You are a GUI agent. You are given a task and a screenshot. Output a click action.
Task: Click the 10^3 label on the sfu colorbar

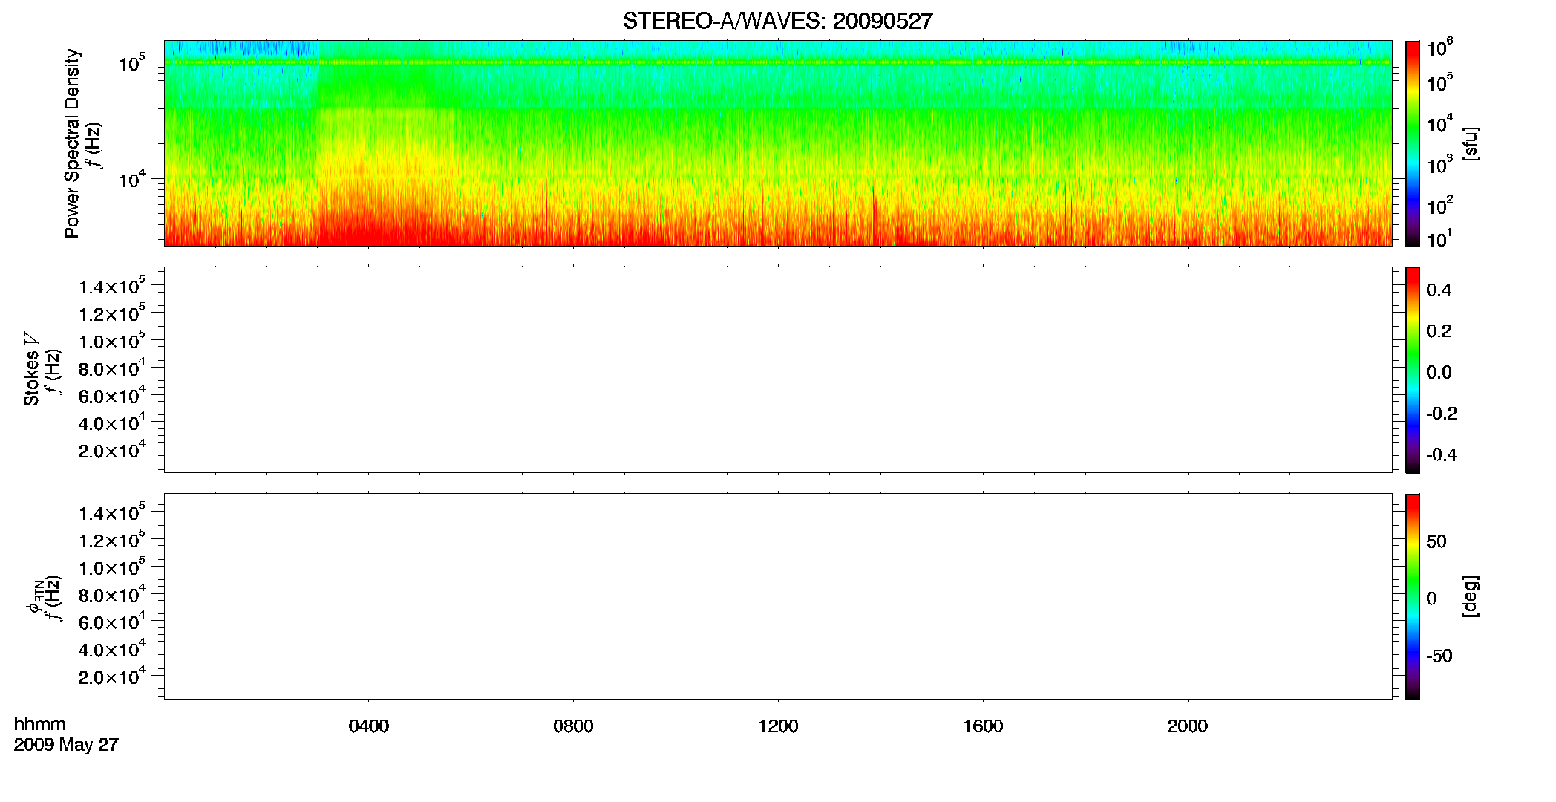pyautogui.click(x=1439, y=165)
